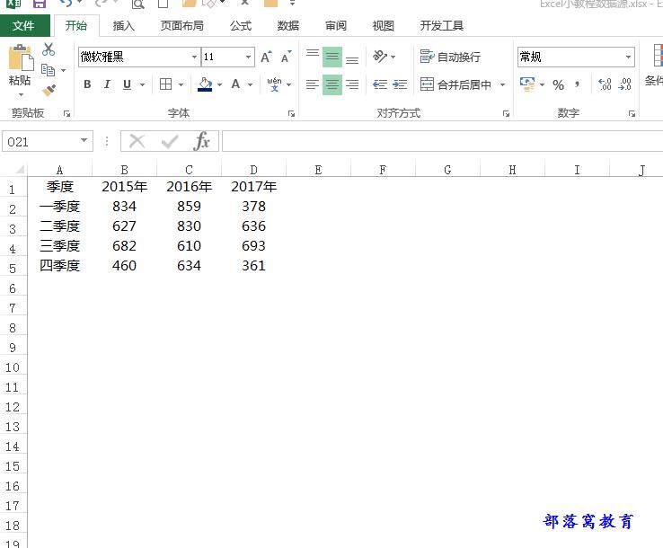The height and width of the screenshot is (548, 663).
Task: Increase font size with large A
Action: pyautogui.click(x=266, y=57)
